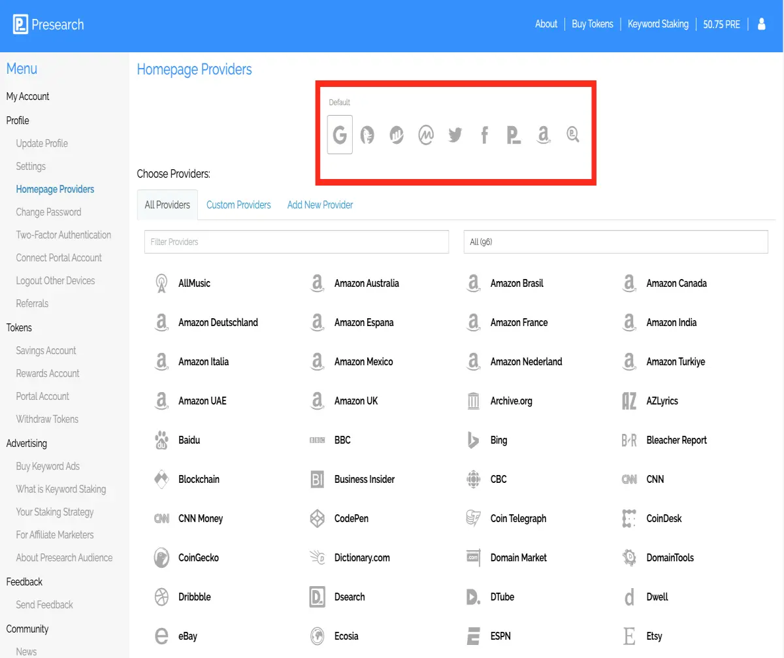Image resolution: width=784 pixels, height=658 pixels.
Task: Select the Presearch P icon in default providers
Action: [x=514, y=135]
